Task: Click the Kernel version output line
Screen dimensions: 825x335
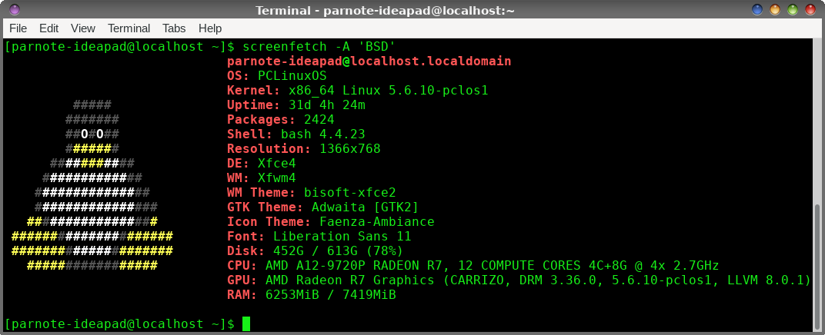Action: click(358, 91)
